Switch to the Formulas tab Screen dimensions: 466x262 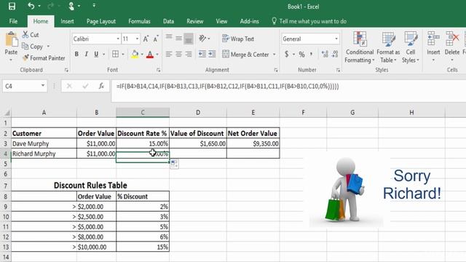[x=139, y=21]
